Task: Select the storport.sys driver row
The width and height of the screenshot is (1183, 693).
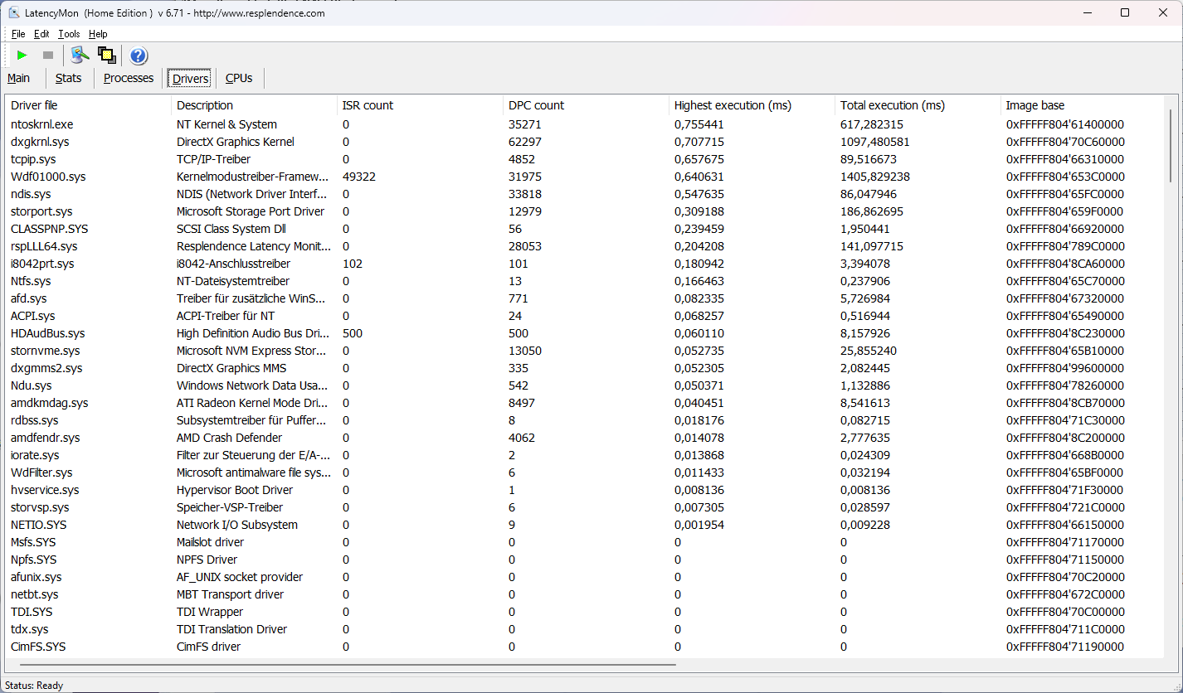Action: pyautogui.click(x=586, y=211)
